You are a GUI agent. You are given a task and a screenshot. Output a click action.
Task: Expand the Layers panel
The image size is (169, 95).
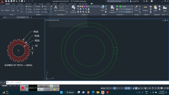[x=85, y=15]
